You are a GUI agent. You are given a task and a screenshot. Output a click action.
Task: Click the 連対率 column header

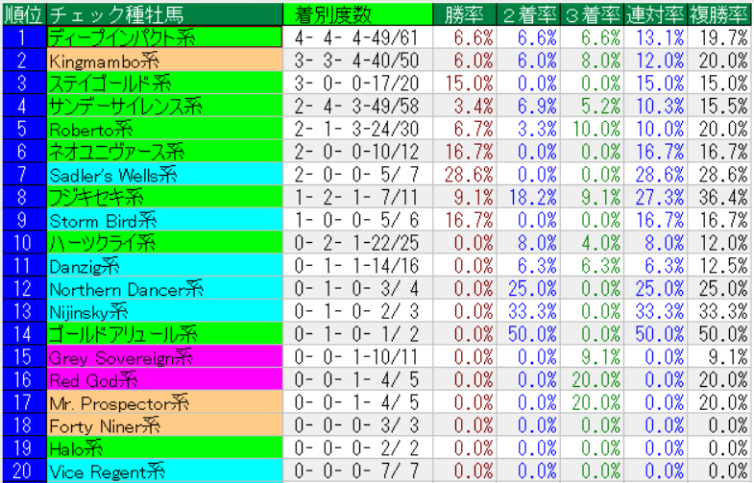pos(655,13)
